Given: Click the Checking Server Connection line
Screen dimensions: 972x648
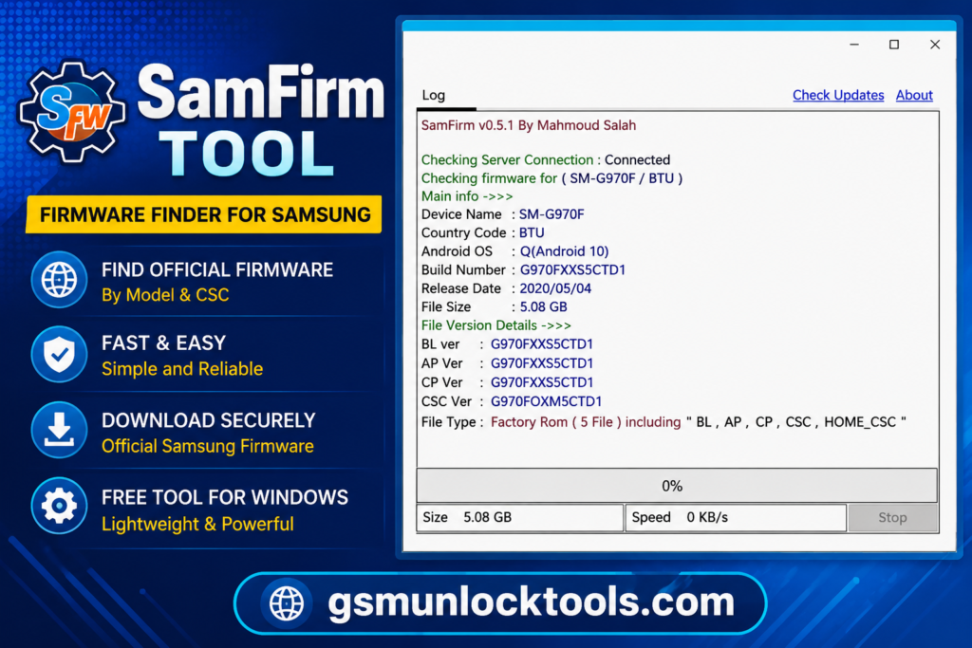Looking at the screenshot, I should tap(546, 159).
